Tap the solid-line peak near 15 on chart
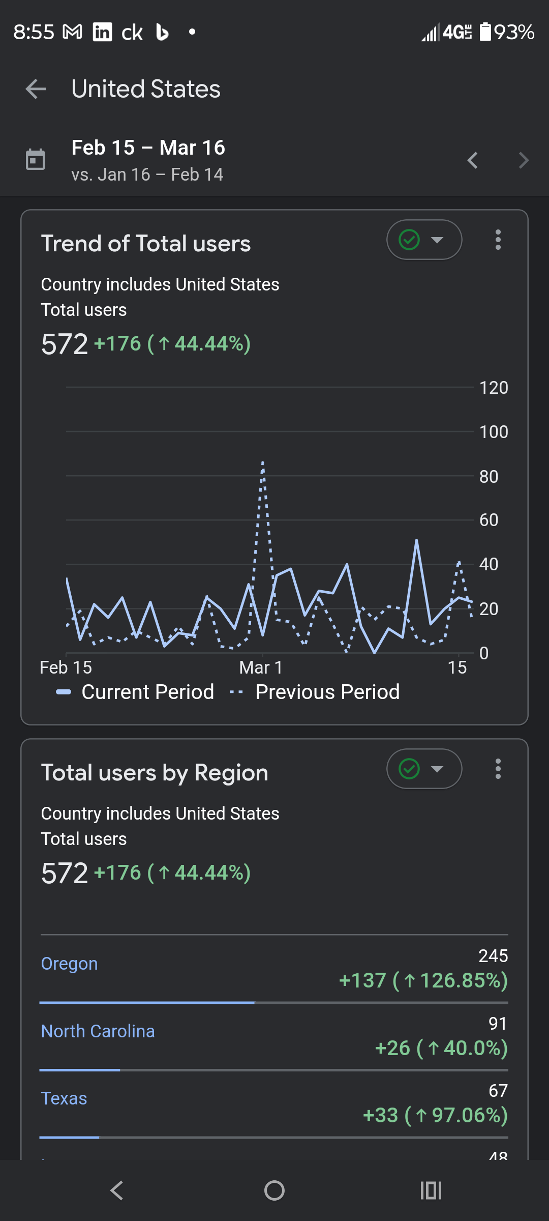This screenshot has width=549, height=1221. (x=416, y=541)
